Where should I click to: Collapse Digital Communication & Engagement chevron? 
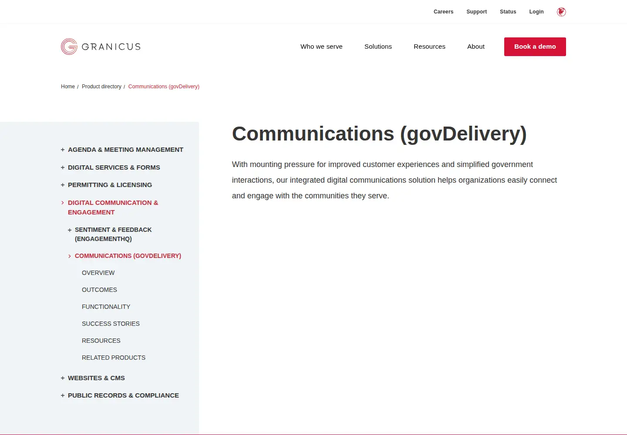pos(63,203)
